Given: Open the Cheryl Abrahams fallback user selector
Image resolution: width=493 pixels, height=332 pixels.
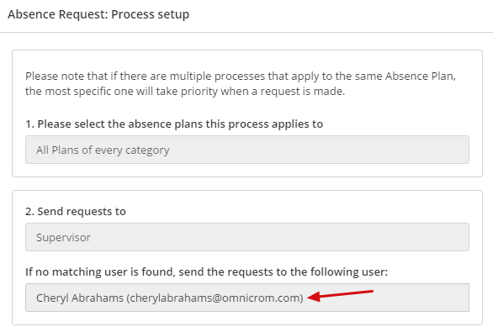Looking at the screenshot, I should tap(247, 298).
